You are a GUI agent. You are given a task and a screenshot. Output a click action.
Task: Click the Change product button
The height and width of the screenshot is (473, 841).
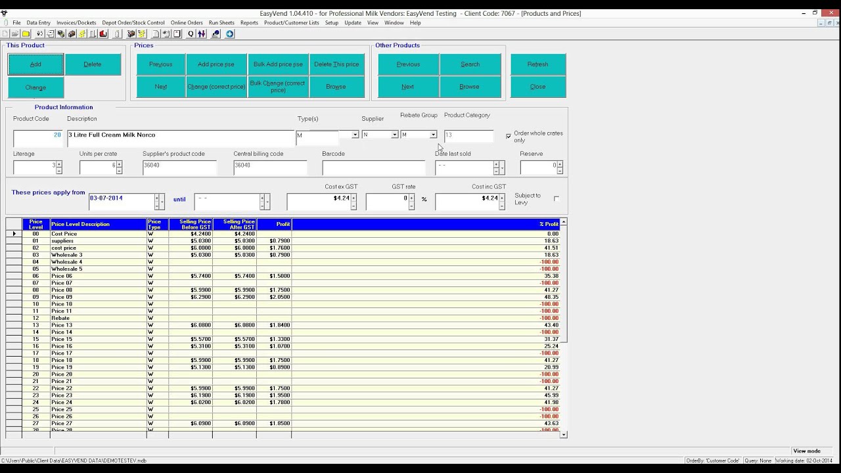[x=35, y=87]
